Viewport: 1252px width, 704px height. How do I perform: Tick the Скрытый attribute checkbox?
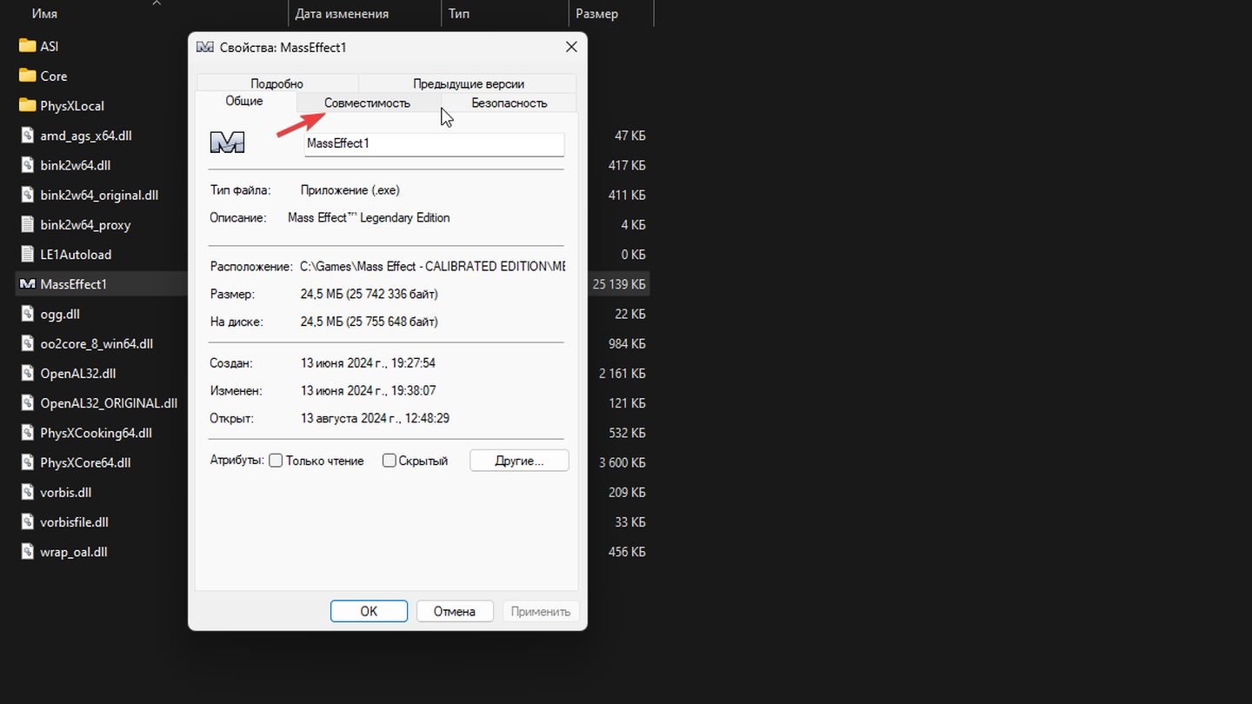(x=390, y=461)
